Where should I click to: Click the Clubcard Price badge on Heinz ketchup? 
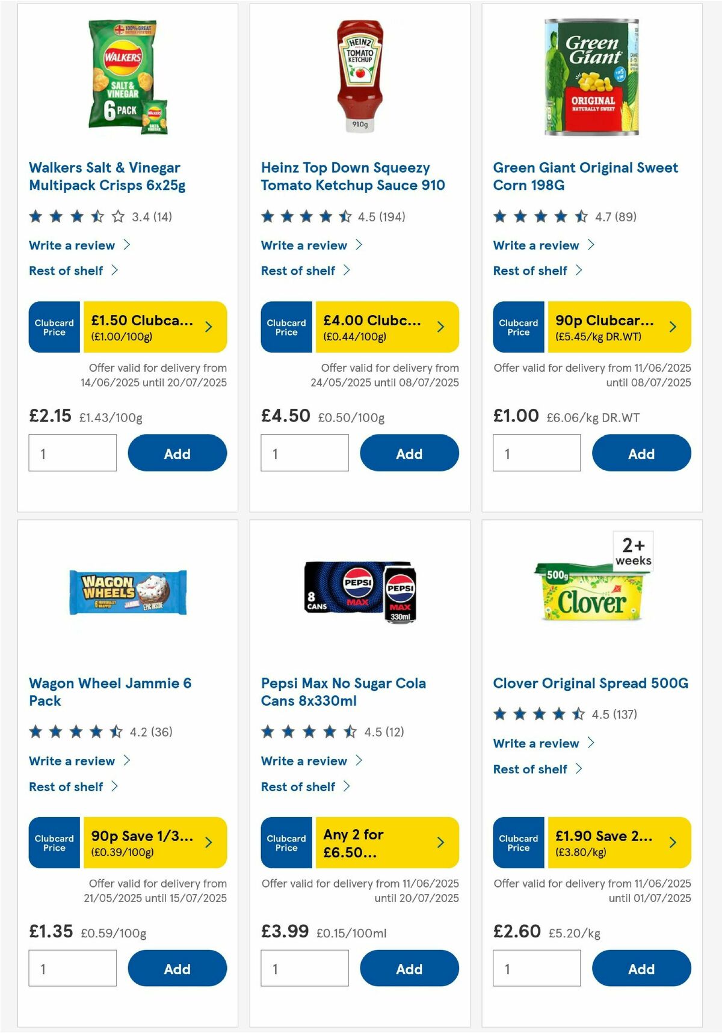pos(286,326)
